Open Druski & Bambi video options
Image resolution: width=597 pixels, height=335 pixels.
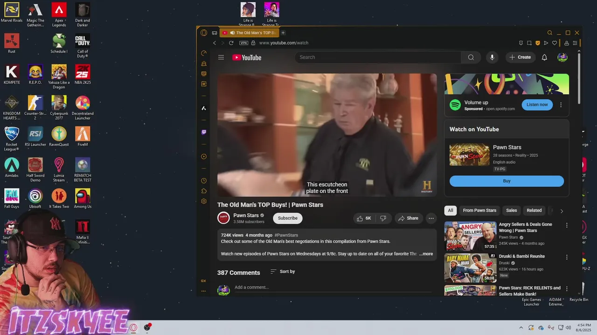(x=567, y=257)
